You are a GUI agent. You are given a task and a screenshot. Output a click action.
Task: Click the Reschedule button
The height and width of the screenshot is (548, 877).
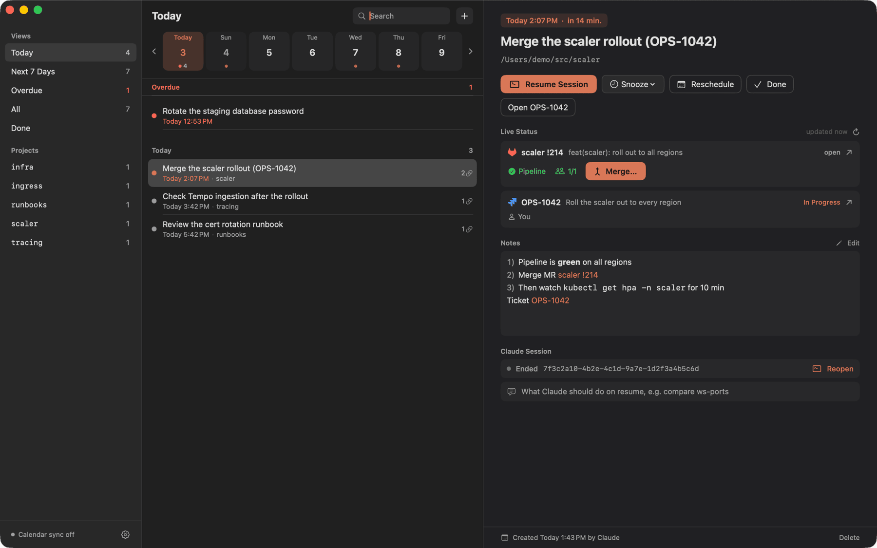point(705,84)
